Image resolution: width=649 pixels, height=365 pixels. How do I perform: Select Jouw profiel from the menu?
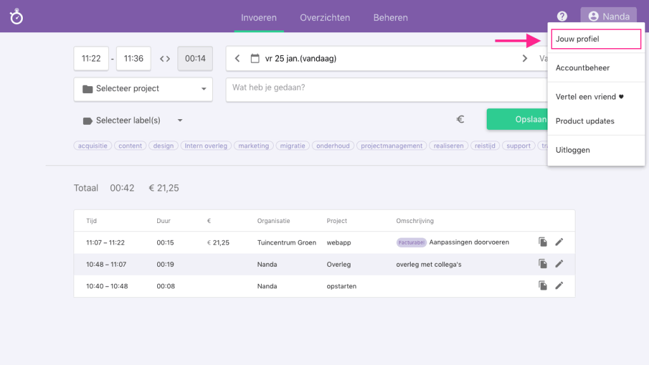tap(596, 39)
